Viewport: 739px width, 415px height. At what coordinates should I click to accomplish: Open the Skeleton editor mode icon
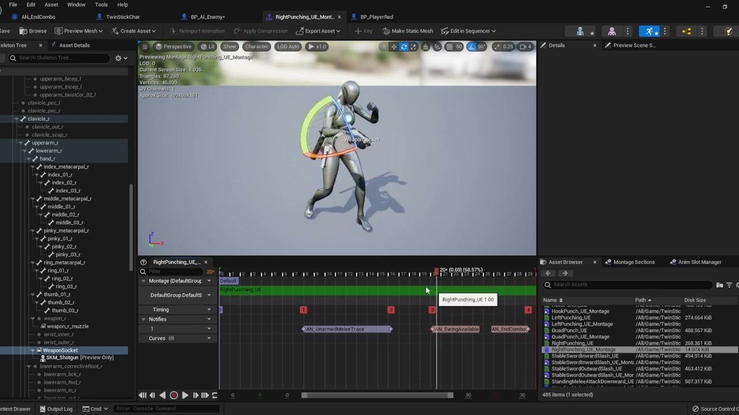pyautogui.click(x=580, y=31)
